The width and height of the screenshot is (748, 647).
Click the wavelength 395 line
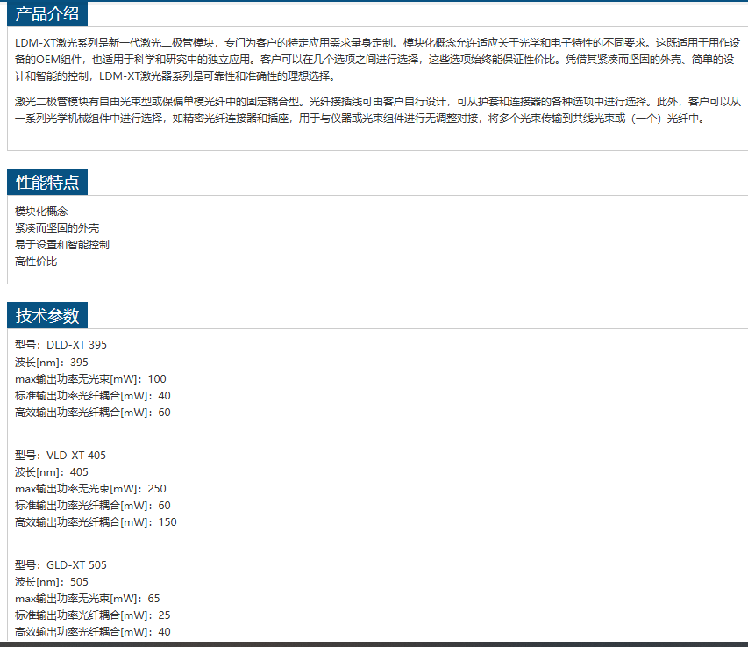[52, 362]
